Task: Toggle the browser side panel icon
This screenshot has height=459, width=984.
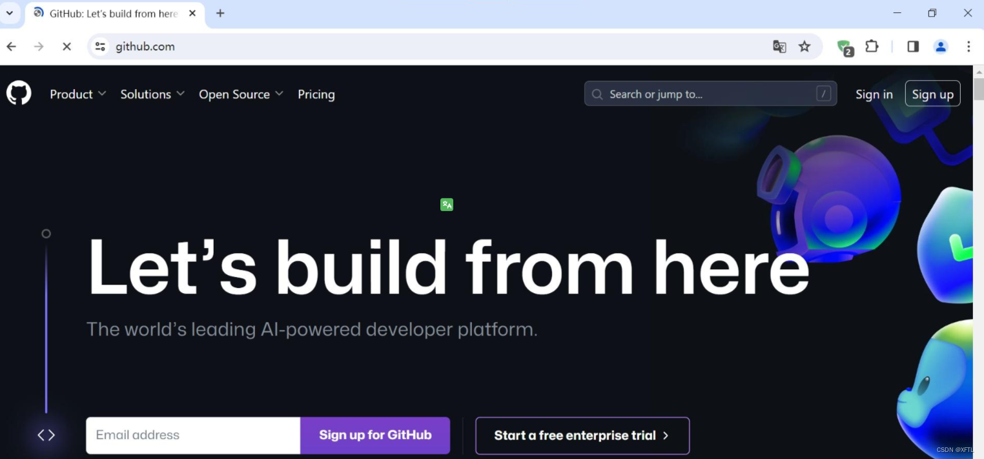Action: pyautogui.click(x=913, y=46)
